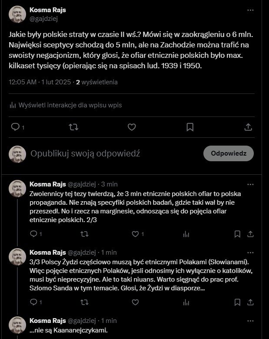Click the Odpowiedz button

229,153
